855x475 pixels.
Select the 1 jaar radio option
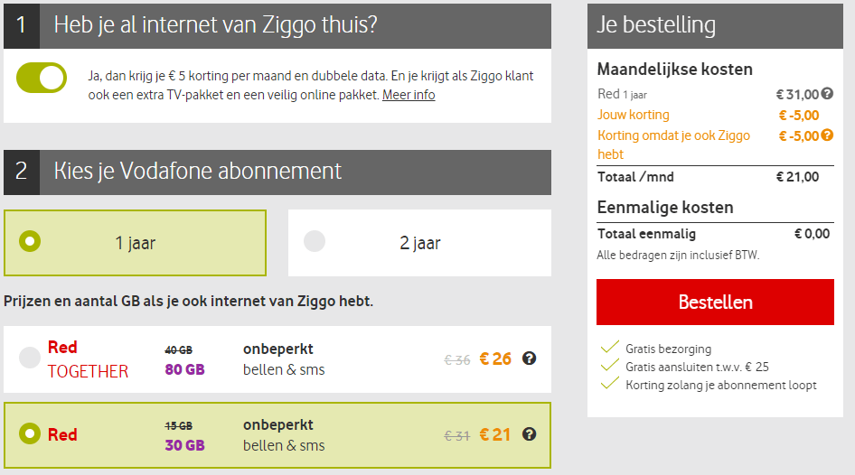(31, 242)
